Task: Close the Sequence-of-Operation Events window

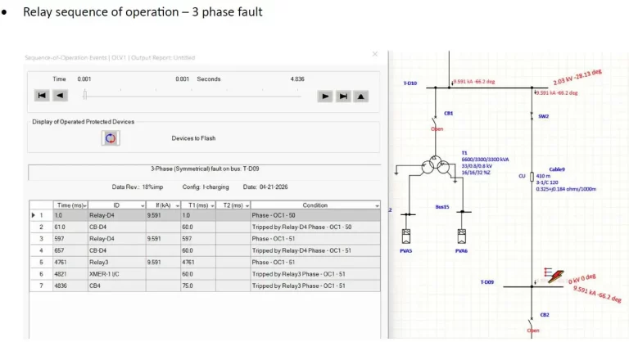Action: click(x=374, y=54)
